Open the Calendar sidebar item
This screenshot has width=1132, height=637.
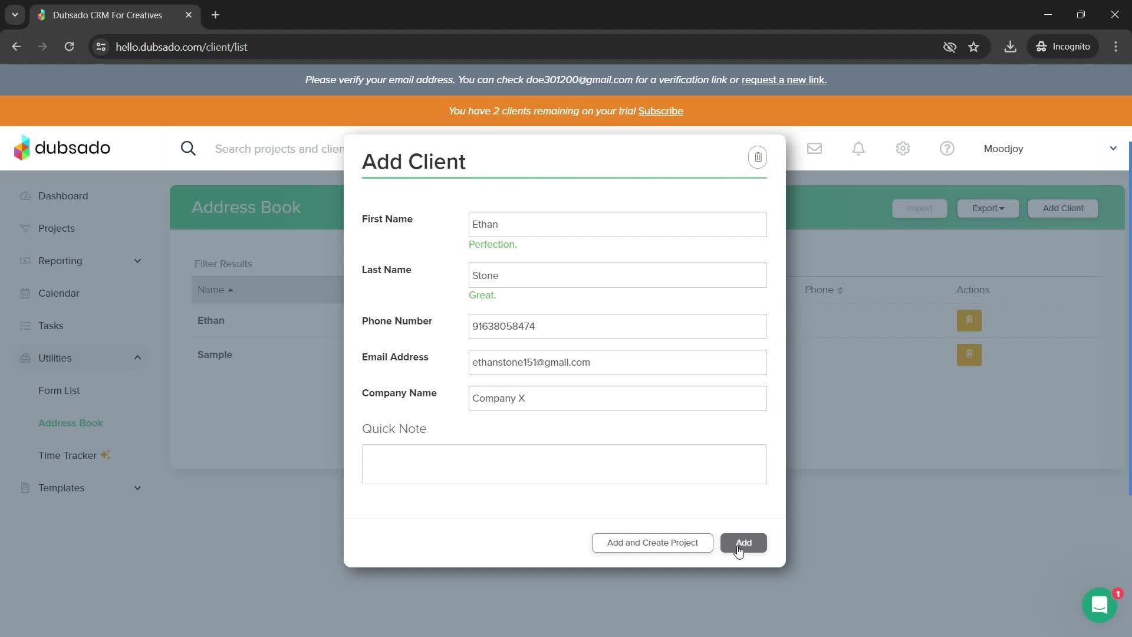[x=58, y=293]
